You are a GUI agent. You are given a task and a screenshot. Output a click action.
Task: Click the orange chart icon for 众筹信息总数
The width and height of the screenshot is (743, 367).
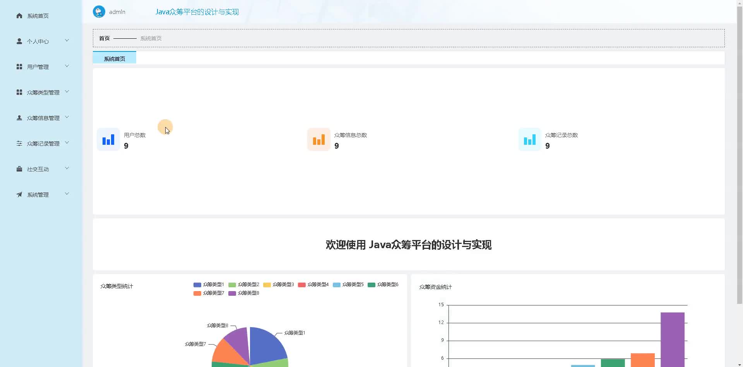[319, 139]
